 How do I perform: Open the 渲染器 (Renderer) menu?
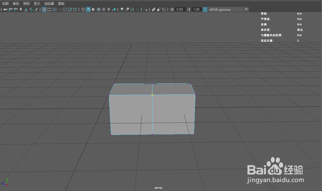click(49, 4)
